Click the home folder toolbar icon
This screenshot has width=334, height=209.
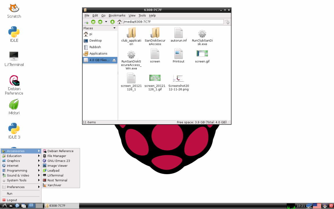click(x=119, y=22)
